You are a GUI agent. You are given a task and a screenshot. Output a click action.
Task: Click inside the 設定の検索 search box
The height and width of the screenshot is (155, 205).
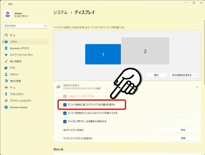(x=25, y=26)
